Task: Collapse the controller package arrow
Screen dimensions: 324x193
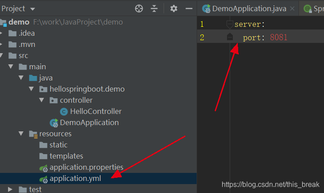Action: (x=42, y=100)
